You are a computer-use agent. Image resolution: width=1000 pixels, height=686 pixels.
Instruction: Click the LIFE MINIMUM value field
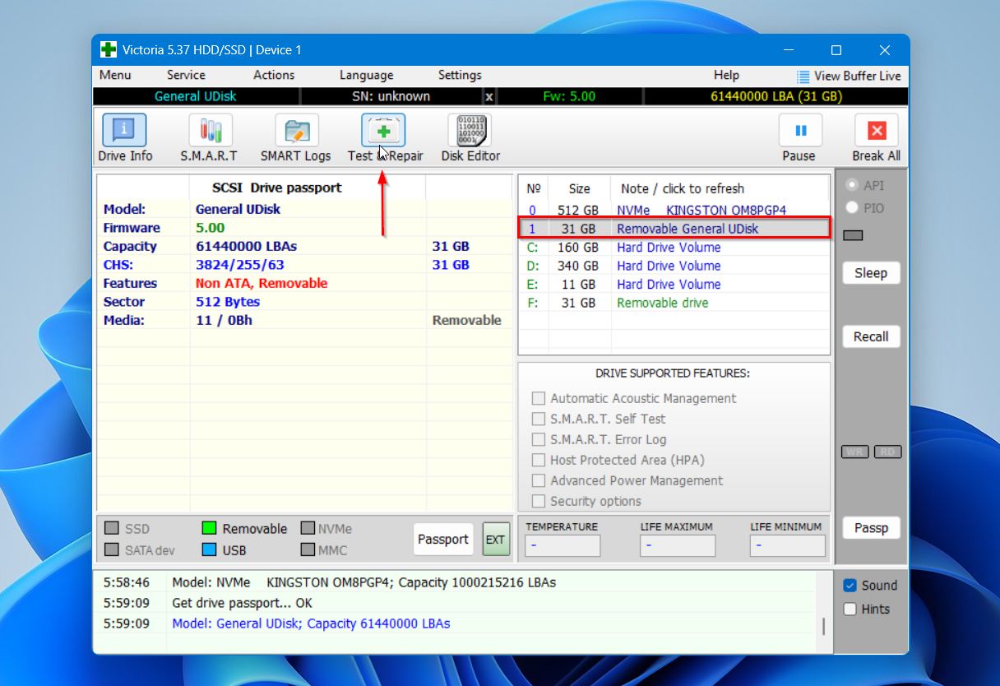coord(787,545)
